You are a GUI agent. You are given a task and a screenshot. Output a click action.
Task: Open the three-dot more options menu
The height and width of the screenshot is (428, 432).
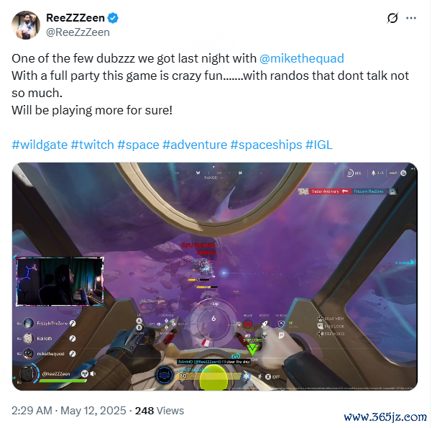(x=411, y=18)
